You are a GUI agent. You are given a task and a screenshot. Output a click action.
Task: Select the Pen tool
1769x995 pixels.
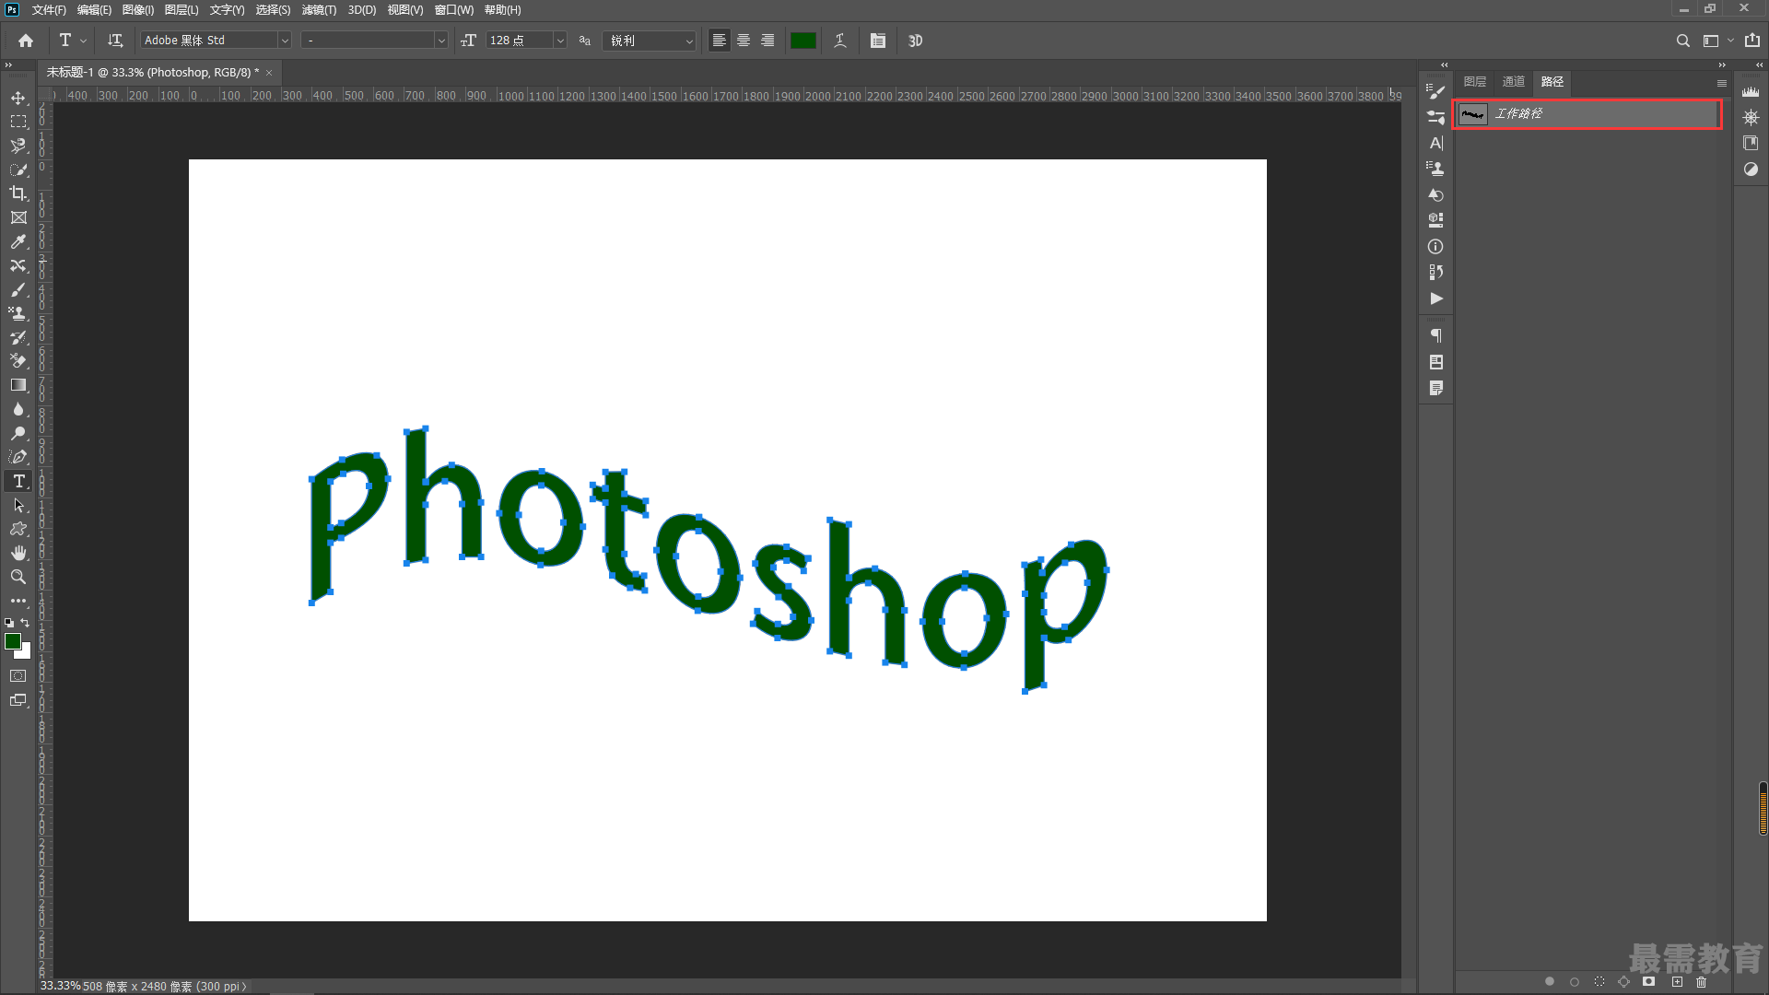(x=18, y=457)
